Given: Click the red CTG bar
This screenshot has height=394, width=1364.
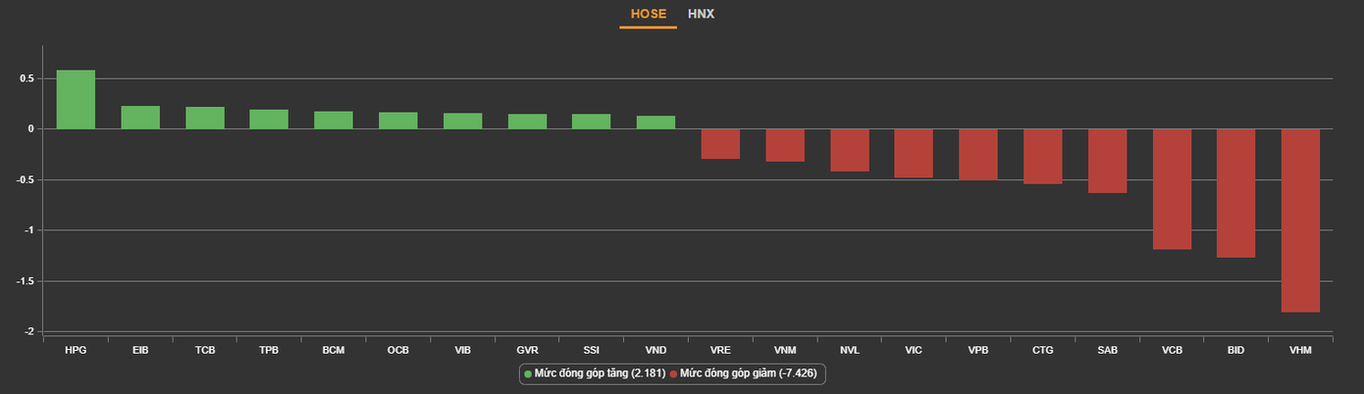Looking at the screenshot, I should tap(1043, 156).
